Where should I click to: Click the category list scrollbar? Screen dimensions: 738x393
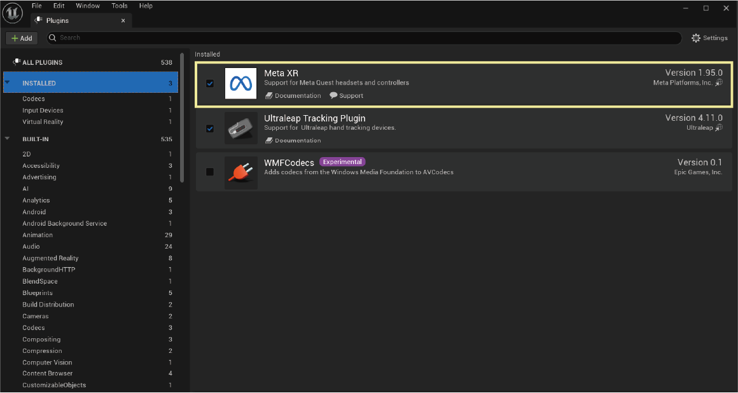[x=182, y=117]
